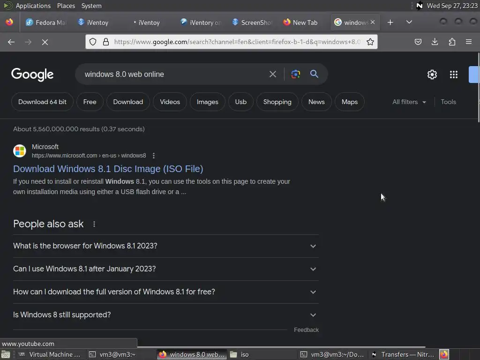
Task: Show News results
Action: coord(316,102)
